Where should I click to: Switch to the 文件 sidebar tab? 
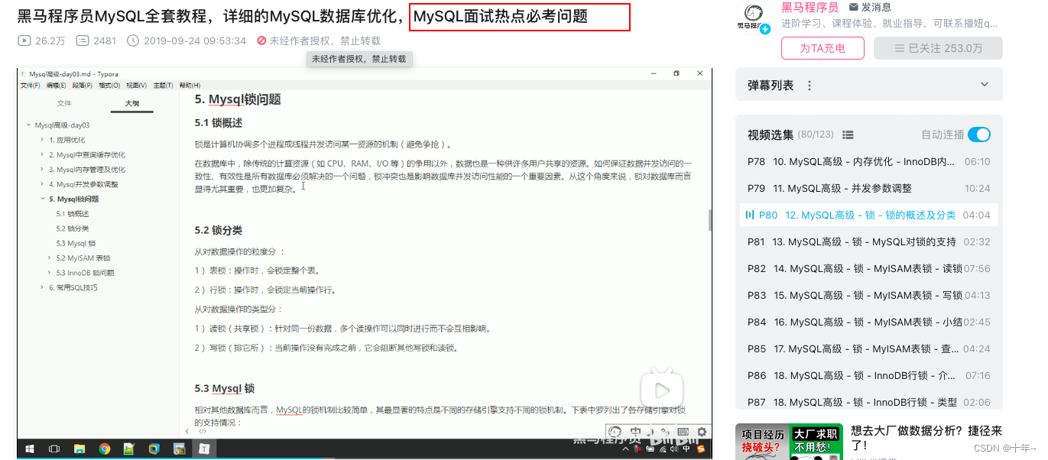(x=64, y=103)
